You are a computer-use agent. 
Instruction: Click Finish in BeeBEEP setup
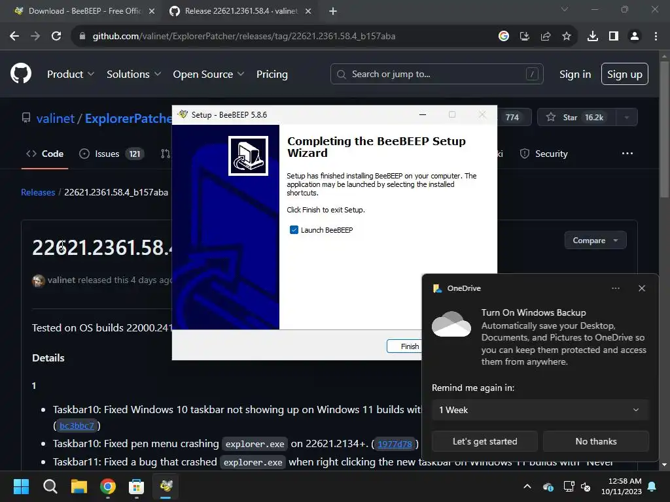pos(404,346)
